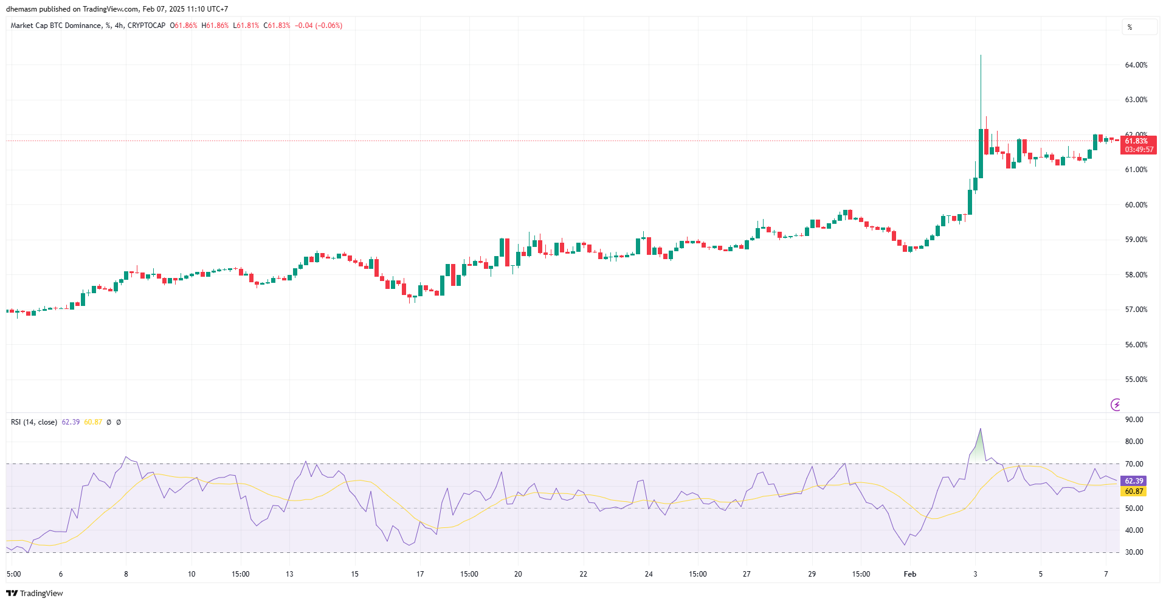Click the date 13 on the time axis
Screen dimensions: 1166x604
(x=289, y=574)
